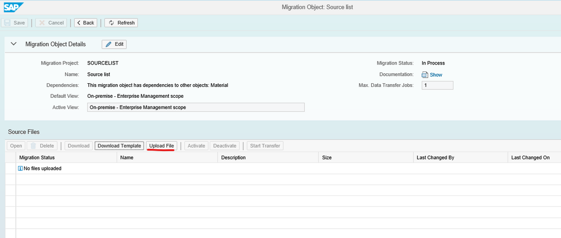This screenshot has width=561, height=238.
Task: Click the Default View value text
Action: 136,96
